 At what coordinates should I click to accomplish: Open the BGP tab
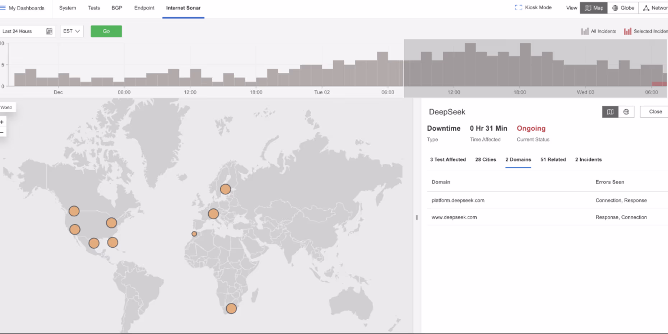[x=117, y=8]
